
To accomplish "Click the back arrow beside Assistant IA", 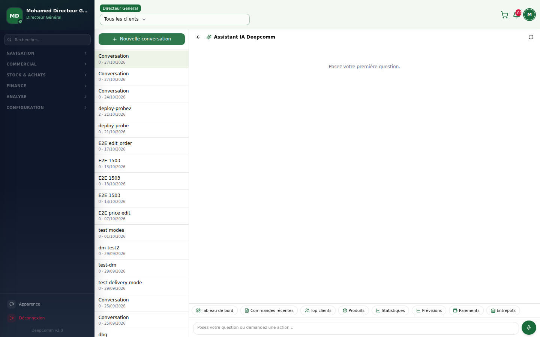I will [x=198, y=37].
